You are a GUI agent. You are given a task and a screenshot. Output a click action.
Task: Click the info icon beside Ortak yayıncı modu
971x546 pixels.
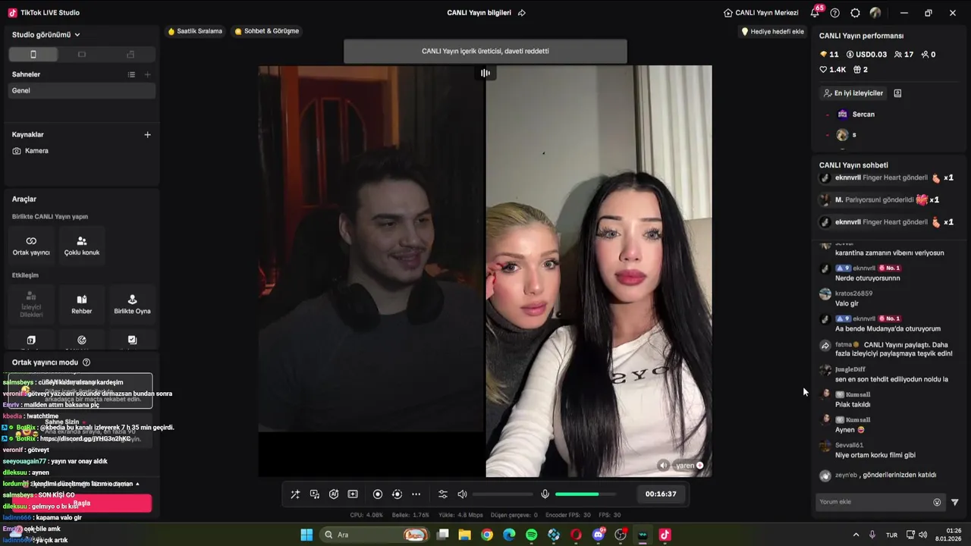(x=86, y=362)
